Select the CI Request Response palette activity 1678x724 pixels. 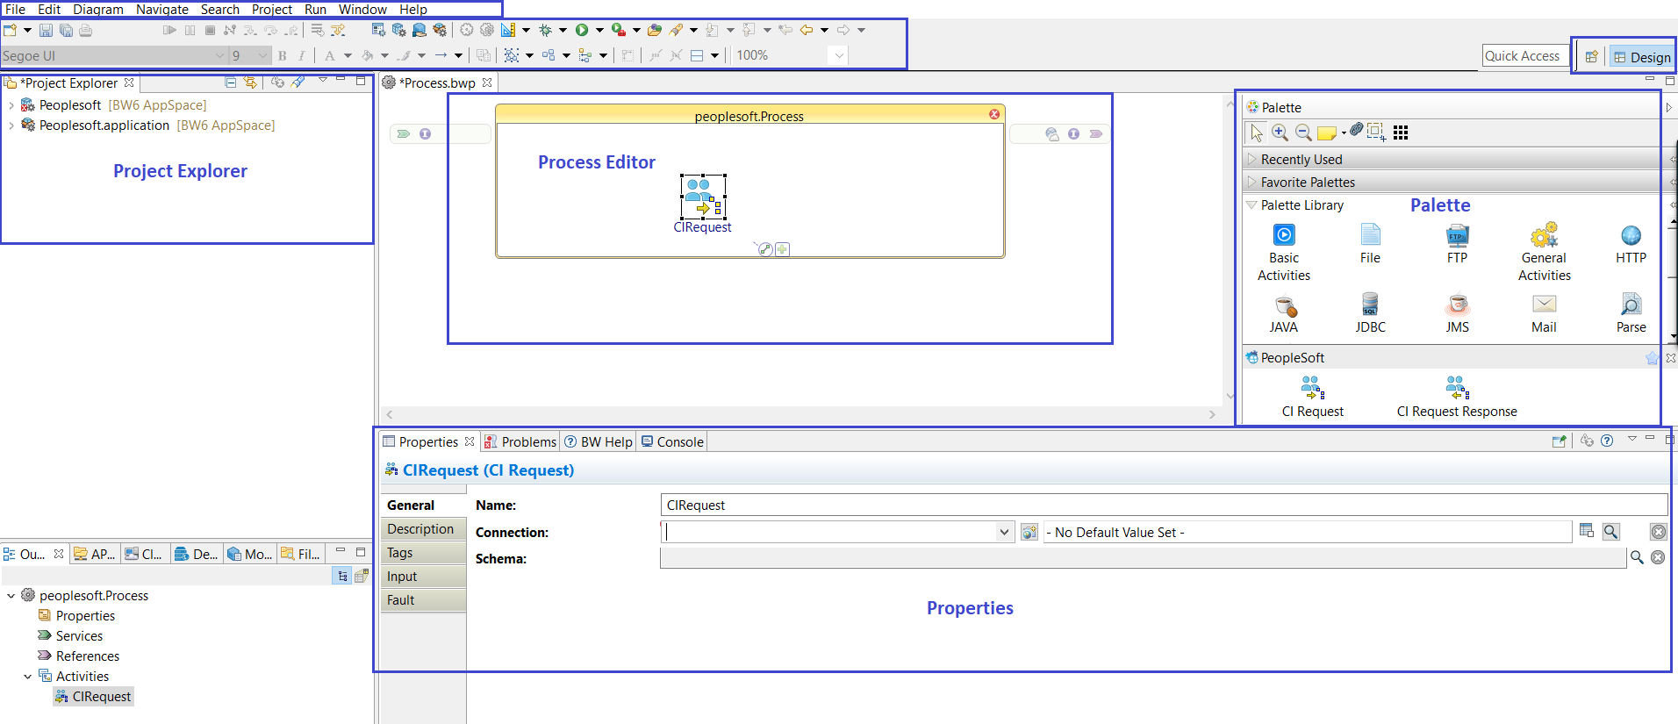click(1457, 398)
